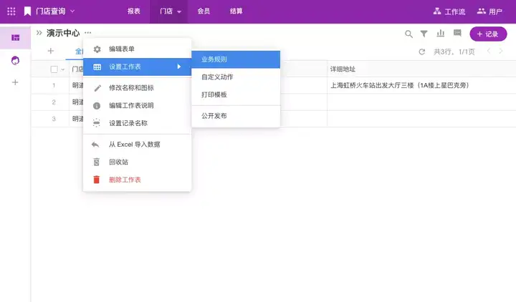Screen dimensions: 516x302
Task: Open the 门店 tab dropdown arrow
Action: [179, 11]
